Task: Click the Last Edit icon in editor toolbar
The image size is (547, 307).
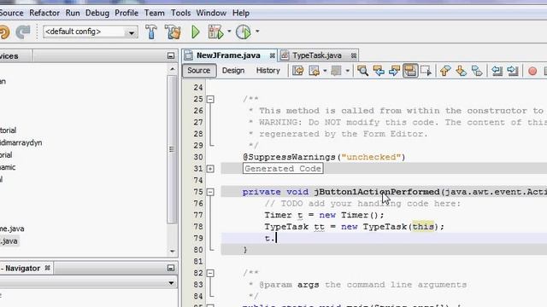Action: coord(298,71)
